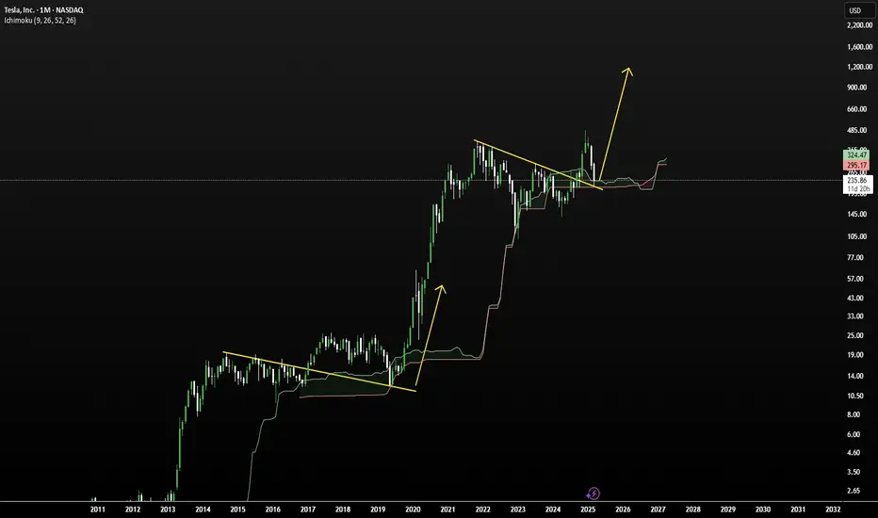The width and height of the screenshot is (878, 518).
Task: Click the 14.00 price axis label
Action: (x=855, y=376)
